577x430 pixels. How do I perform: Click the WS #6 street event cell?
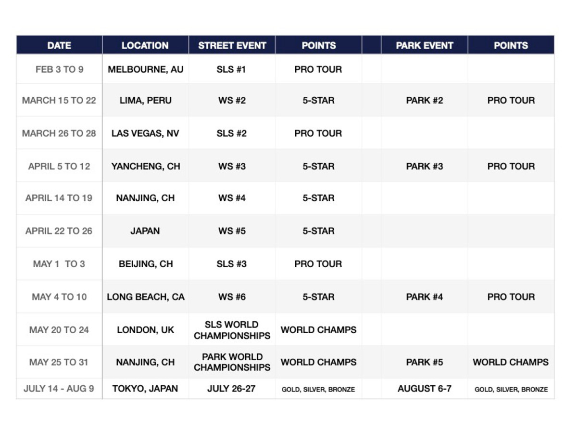232,297
